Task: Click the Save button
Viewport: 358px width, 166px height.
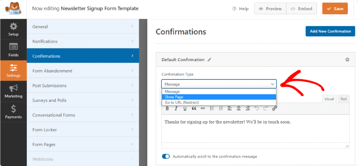Action: [x=335, y=9]
